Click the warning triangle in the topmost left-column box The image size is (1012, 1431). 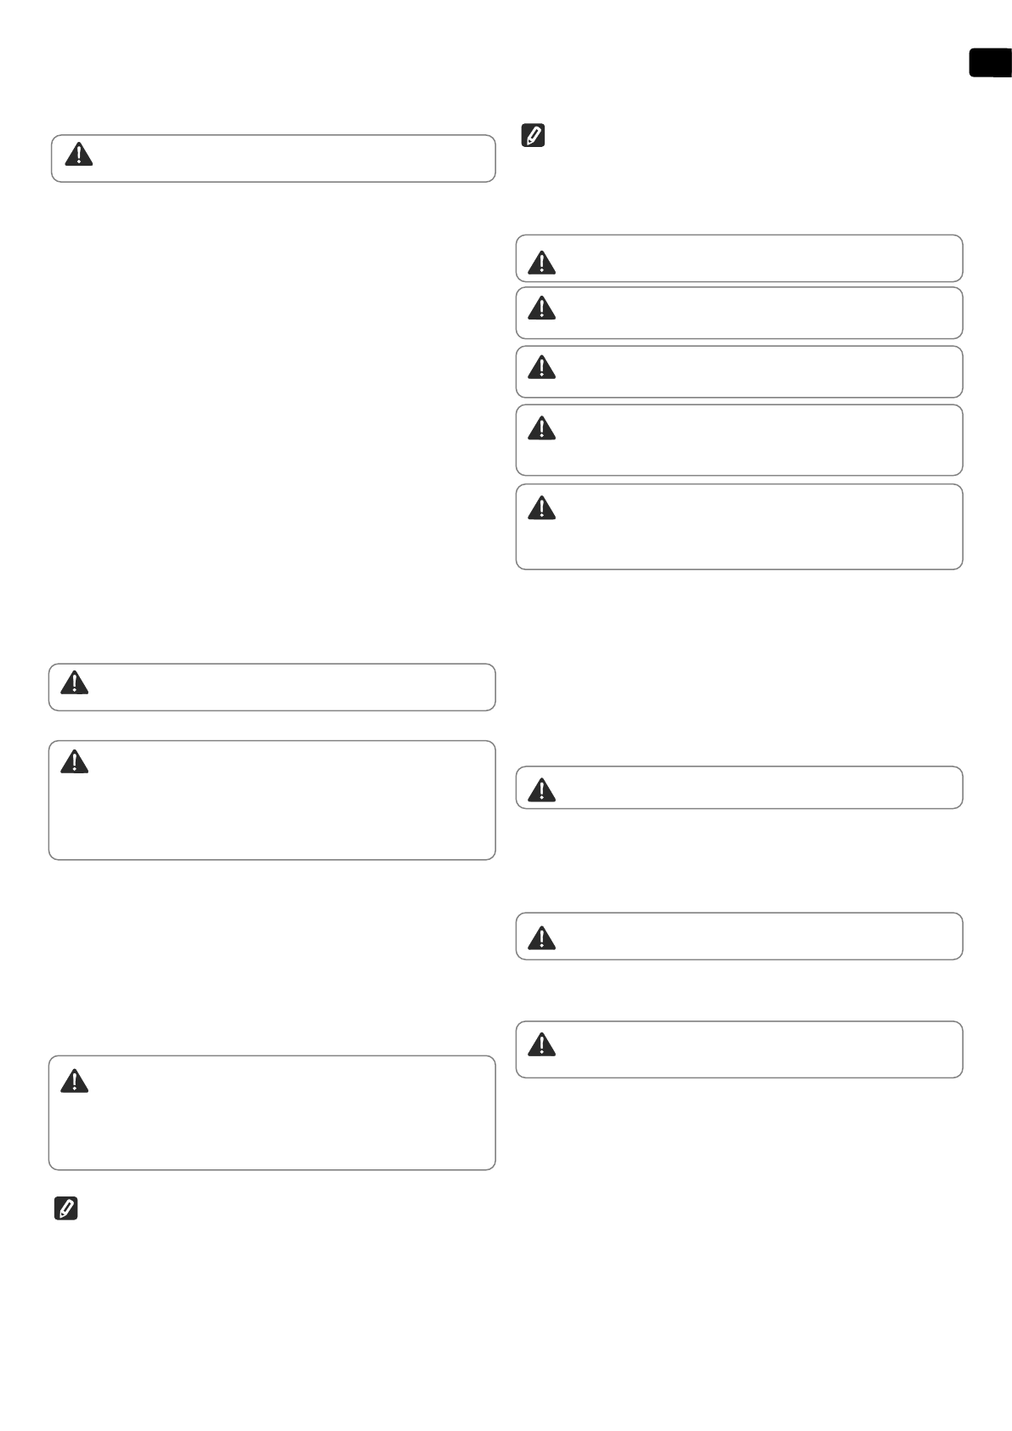(79, 155)
